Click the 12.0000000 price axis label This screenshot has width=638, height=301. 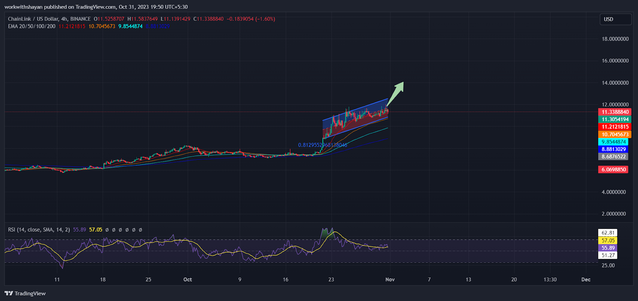pos(615,105)
